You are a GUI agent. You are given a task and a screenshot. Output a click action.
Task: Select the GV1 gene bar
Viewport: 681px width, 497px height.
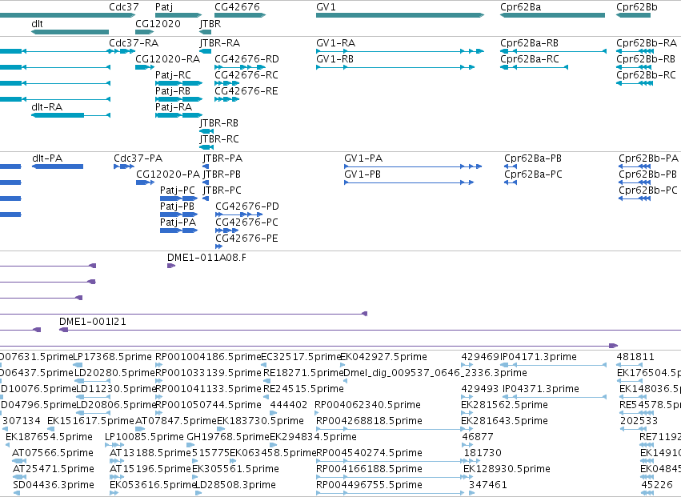coord(400,15)
